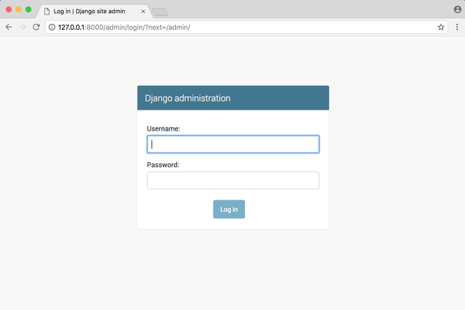Focus the Username field
The width and height of the screenshot is (465, 310).
click(233, 144)
